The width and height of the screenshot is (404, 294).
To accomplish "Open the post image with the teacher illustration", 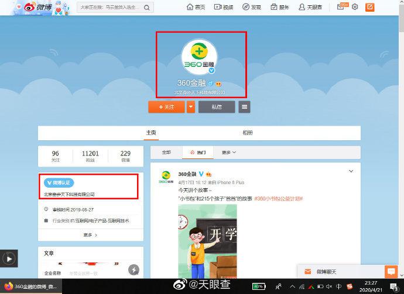I will [207, 241].
